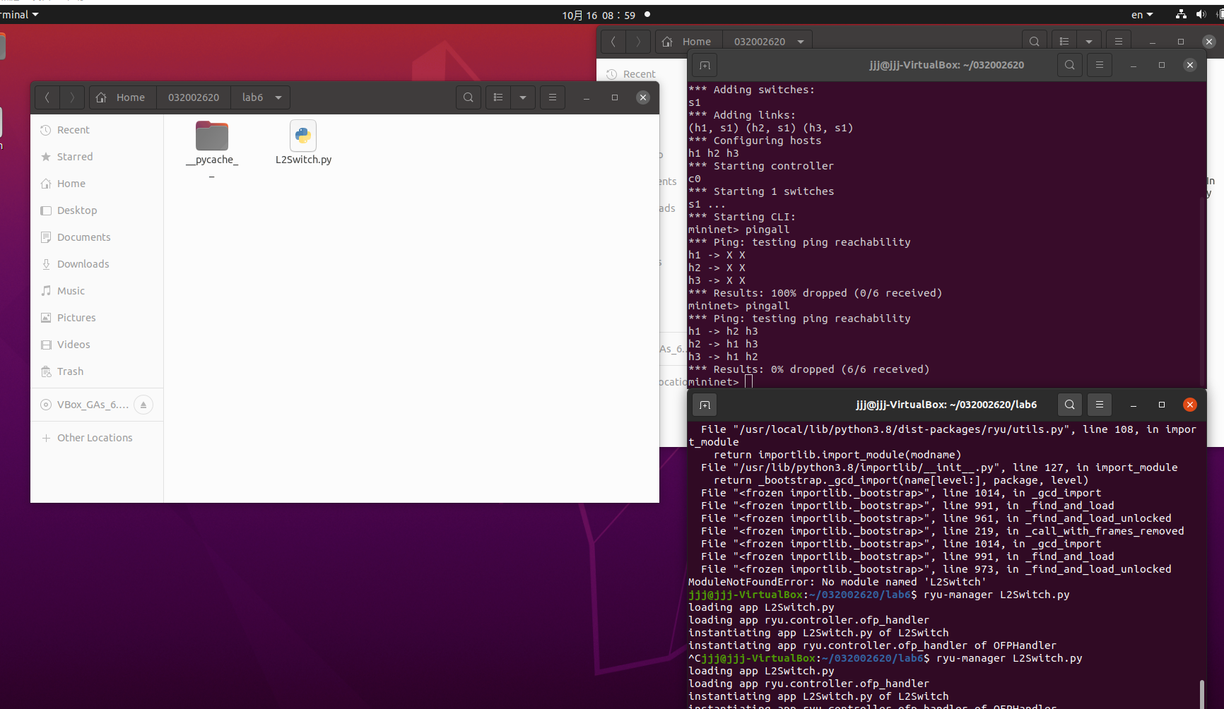This screenshot has width=1224, height=709.
Task: Open Trash in the sidebar
Action: [97, 371]
